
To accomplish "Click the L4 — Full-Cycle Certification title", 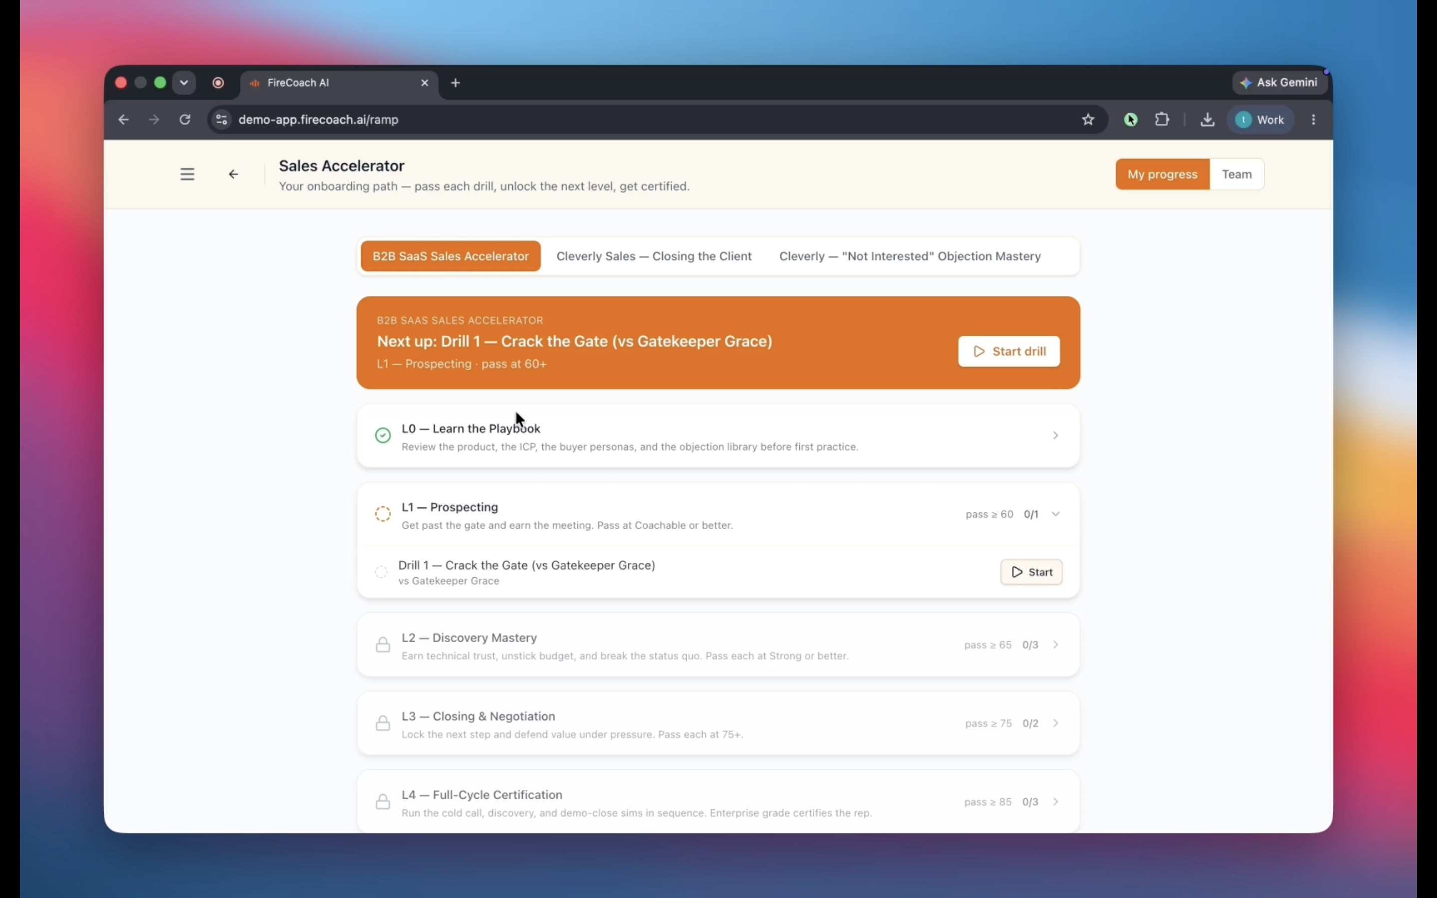I will coord(481,795).
